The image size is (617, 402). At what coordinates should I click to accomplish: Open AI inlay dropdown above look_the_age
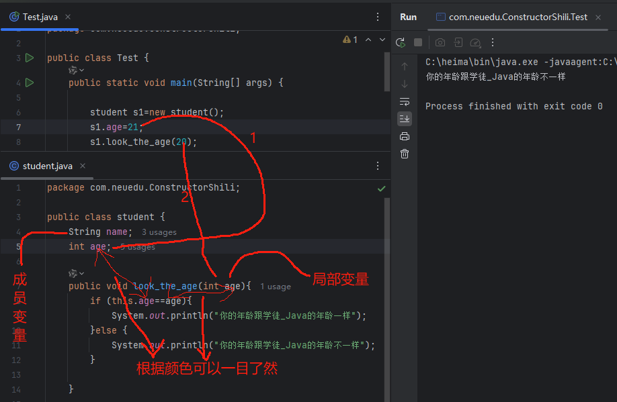[76, 273]
